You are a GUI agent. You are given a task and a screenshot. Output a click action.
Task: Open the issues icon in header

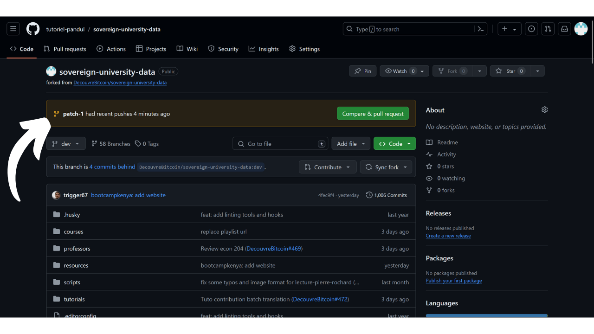531,29
